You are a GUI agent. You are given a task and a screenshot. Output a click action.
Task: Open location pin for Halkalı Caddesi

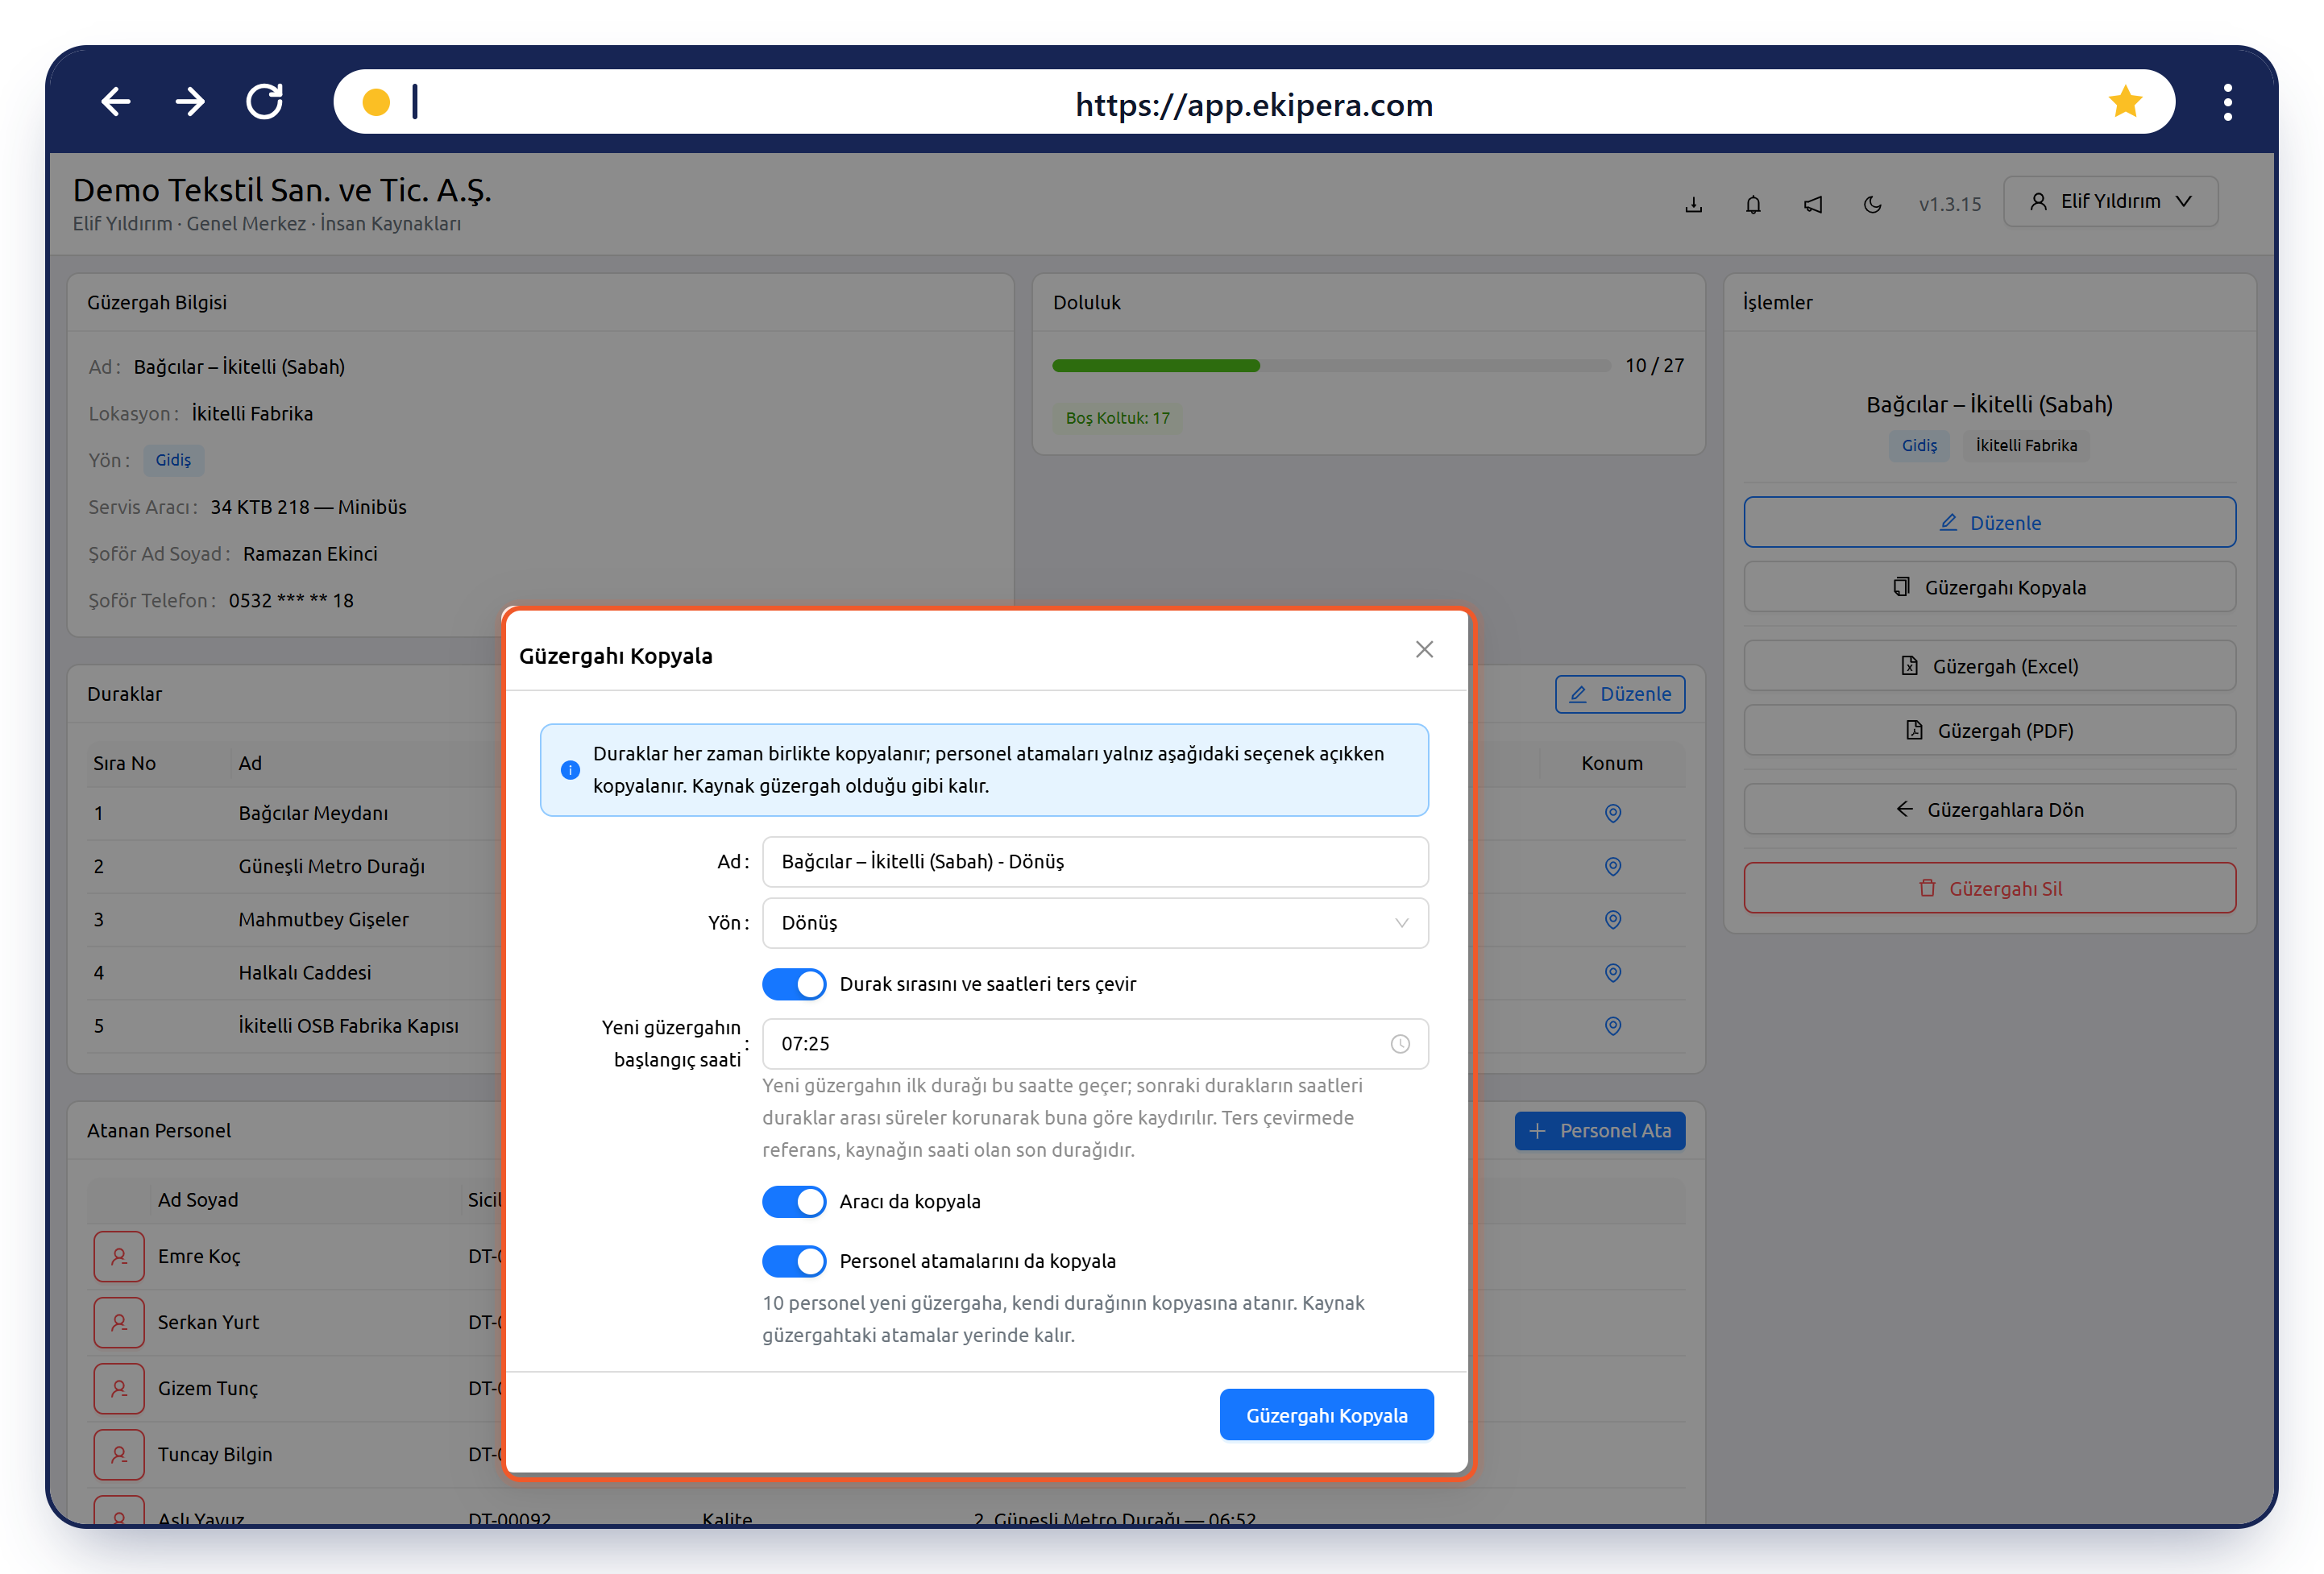tap(1613, 972)
